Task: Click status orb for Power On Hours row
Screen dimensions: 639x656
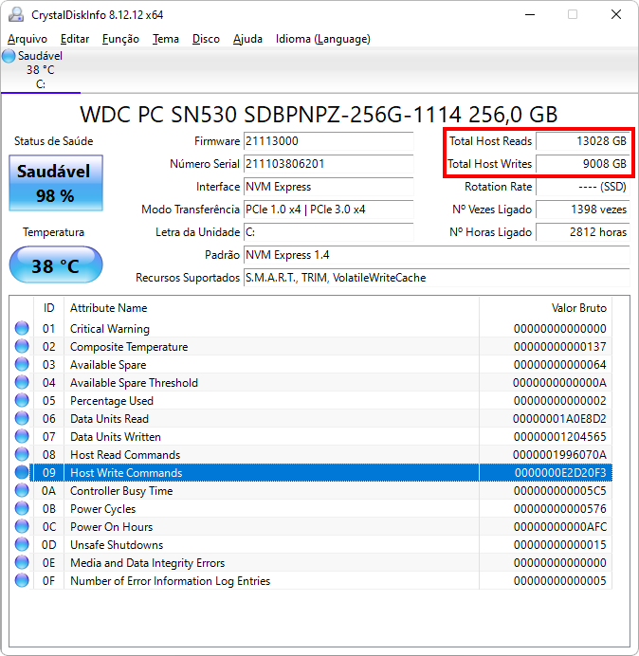Action: click(x=22, y=526)
